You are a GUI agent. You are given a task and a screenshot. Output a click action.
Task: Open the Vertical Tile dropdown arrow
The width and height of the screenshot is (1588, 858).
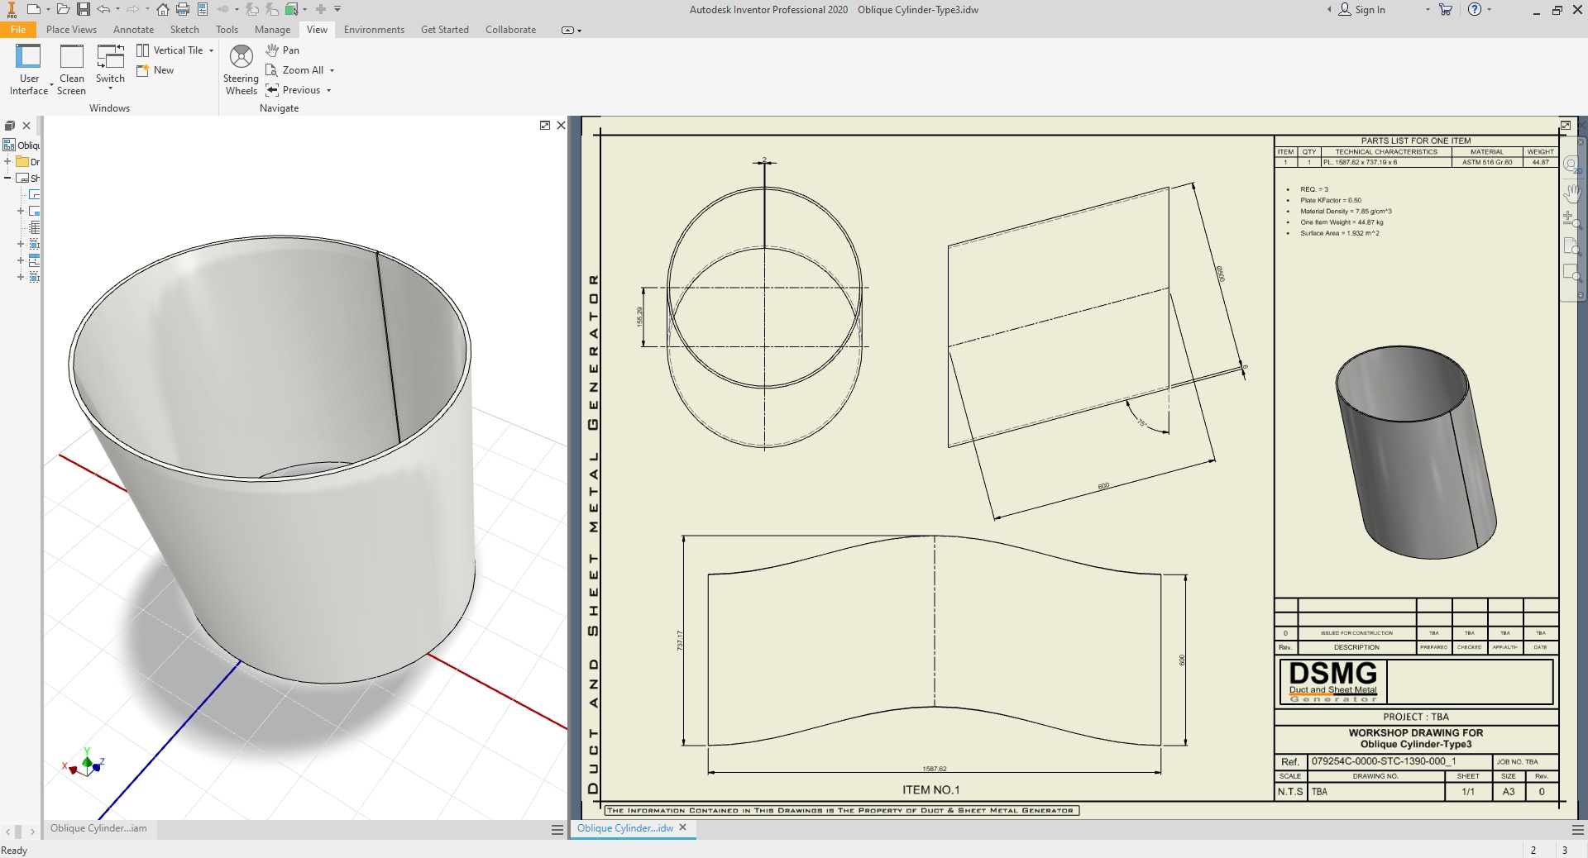pyautogui.click(x=212, y=50)
